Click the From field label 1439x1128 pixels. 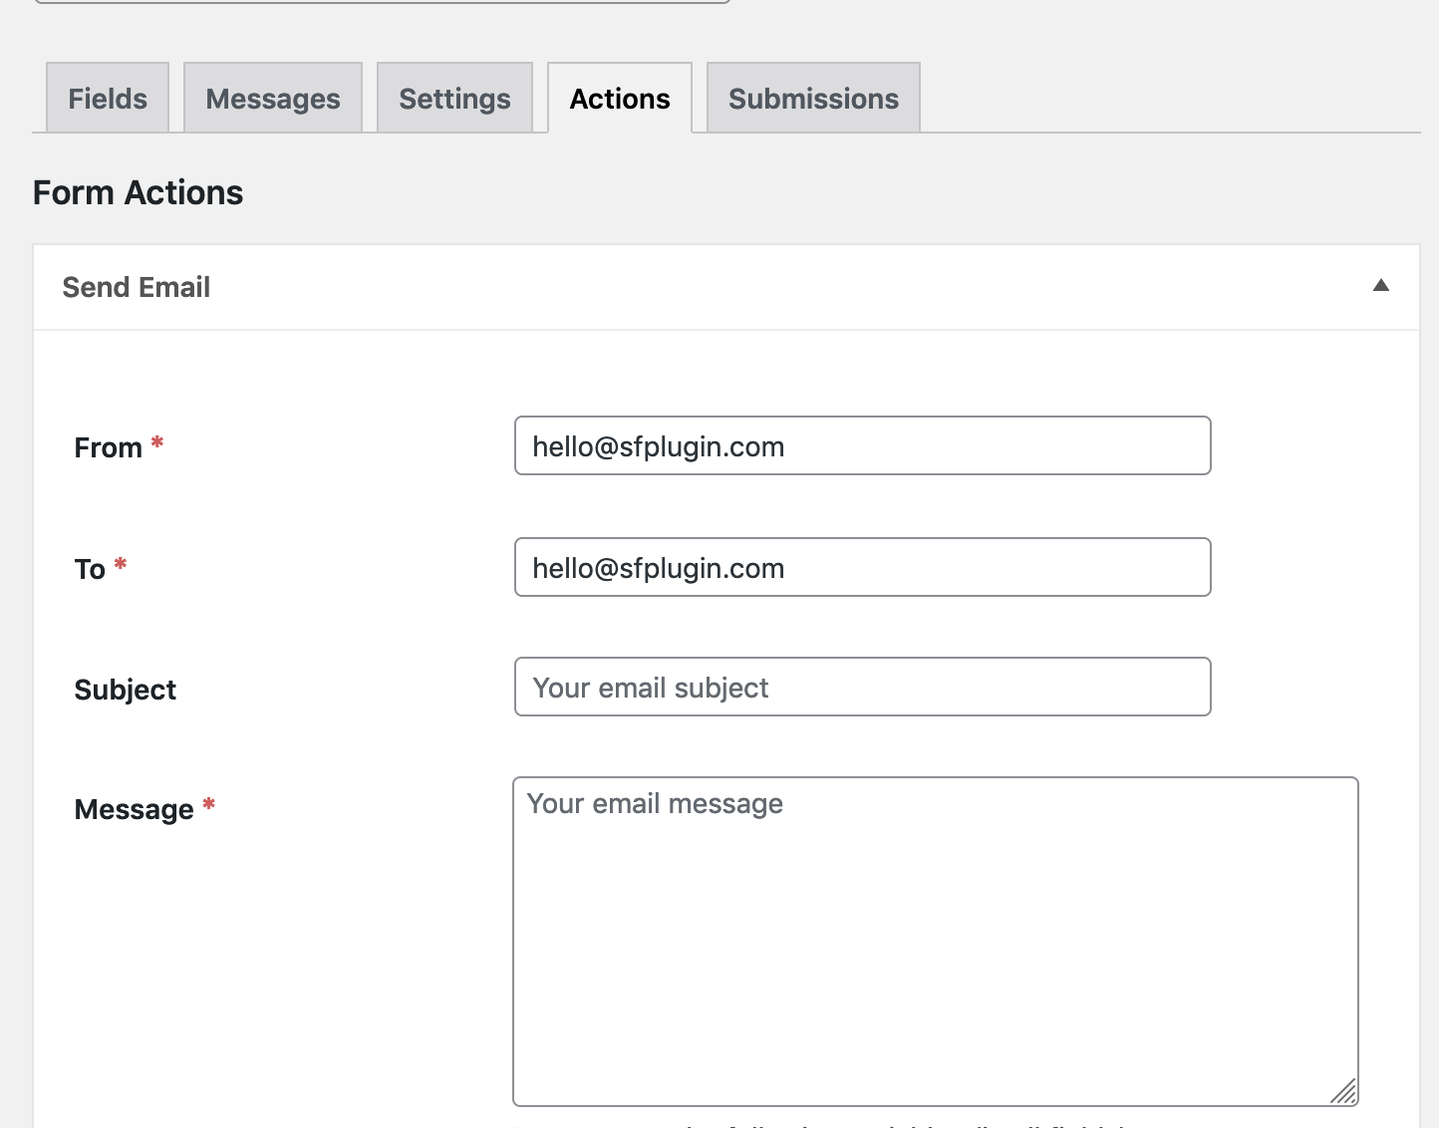pos(108,447)
